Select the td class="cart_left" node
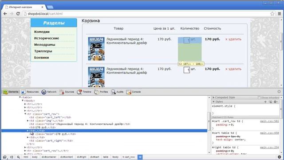This screenshot has width=284, height=160. coord(50,117)
